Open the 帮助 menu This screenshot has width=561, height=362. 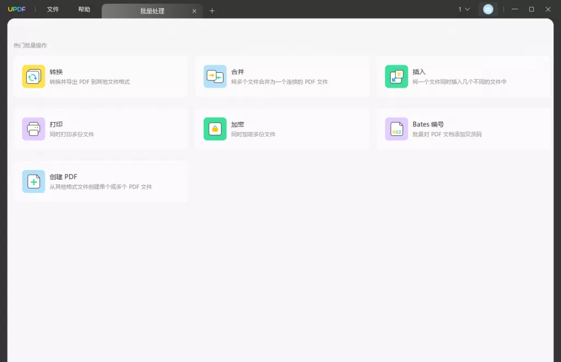point(84,9)
